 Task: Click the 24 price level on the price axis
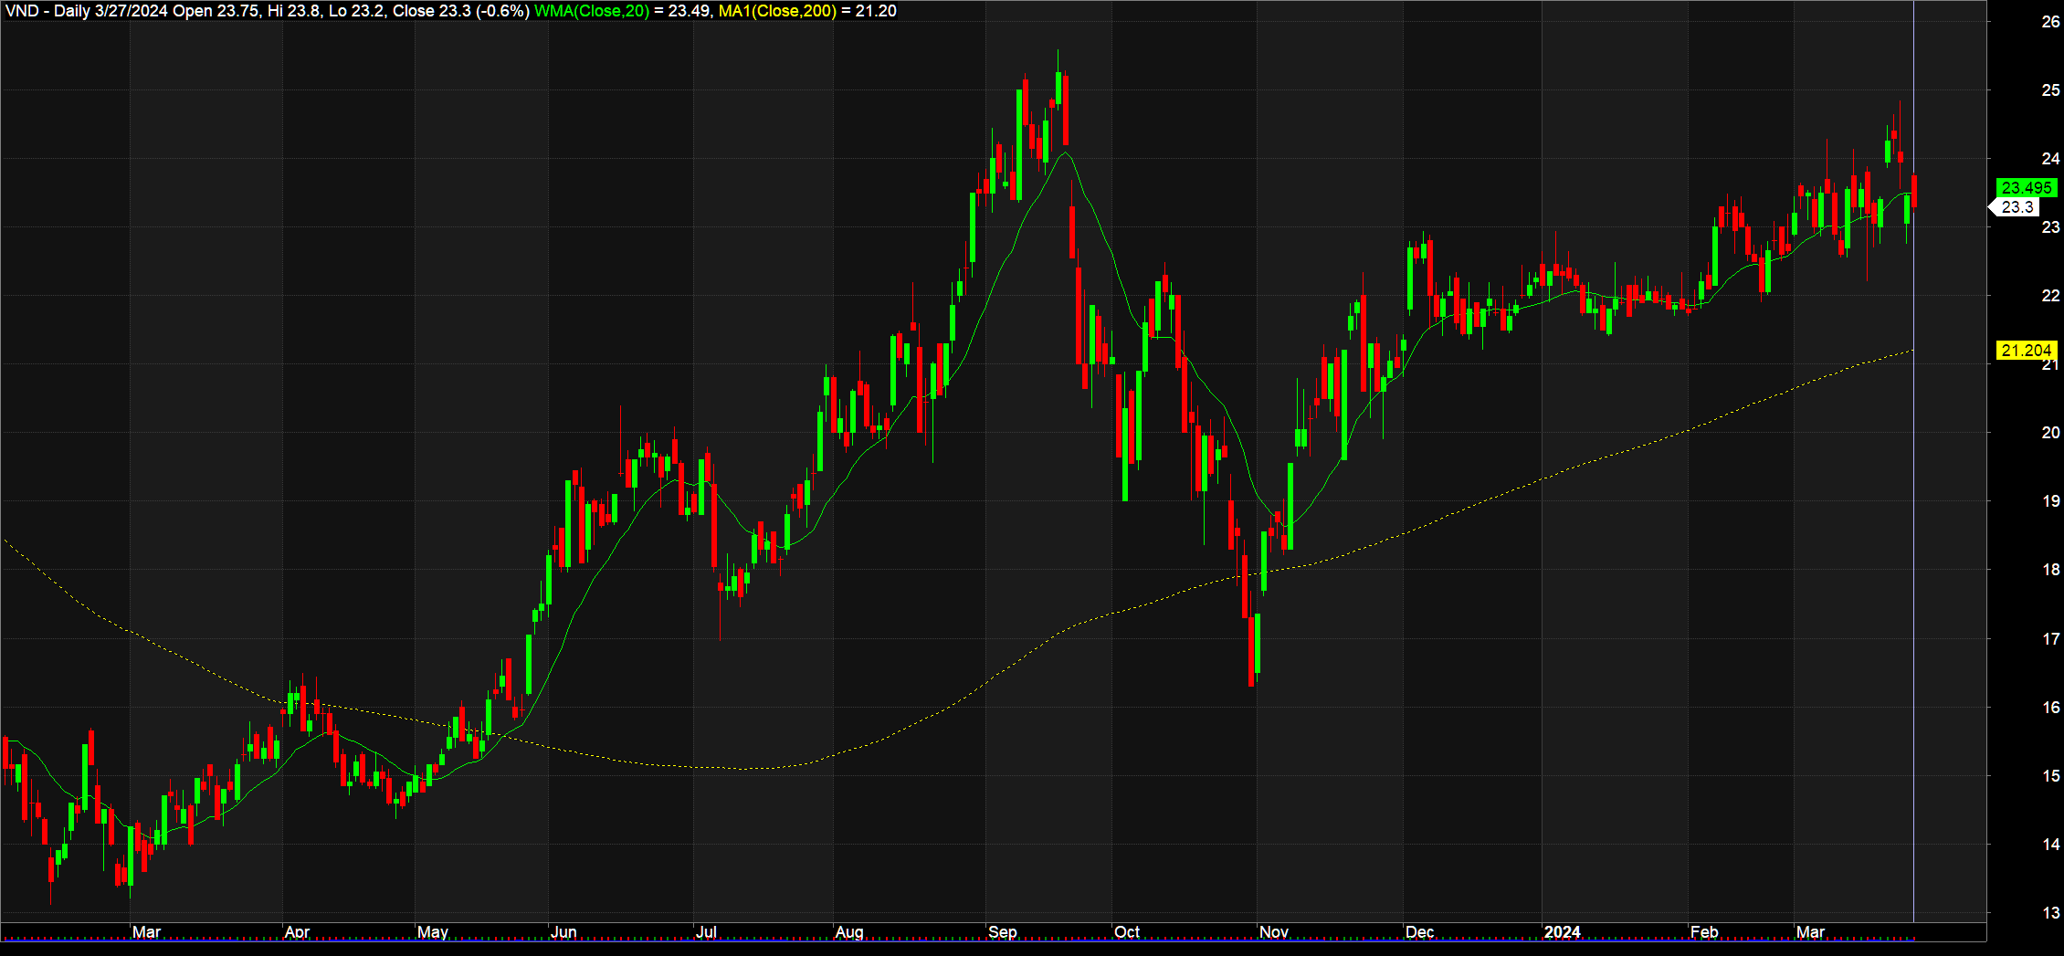(x=2050, y=158)
